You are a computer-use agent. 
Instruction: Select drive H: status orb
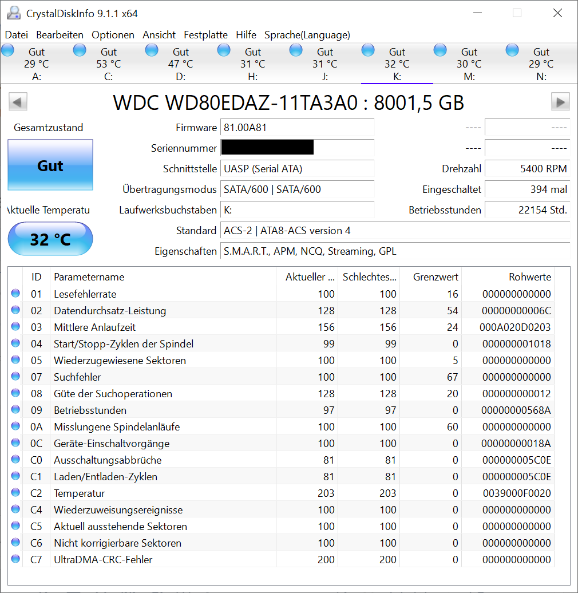pos(224,50)
